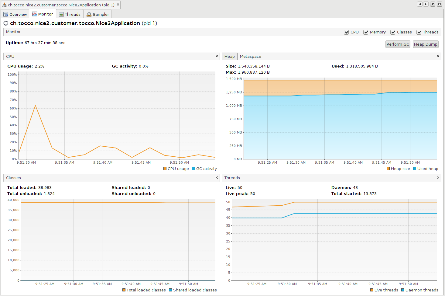
Task: Open the document list dropdown arrow
Action: click(x=433, y=4)
